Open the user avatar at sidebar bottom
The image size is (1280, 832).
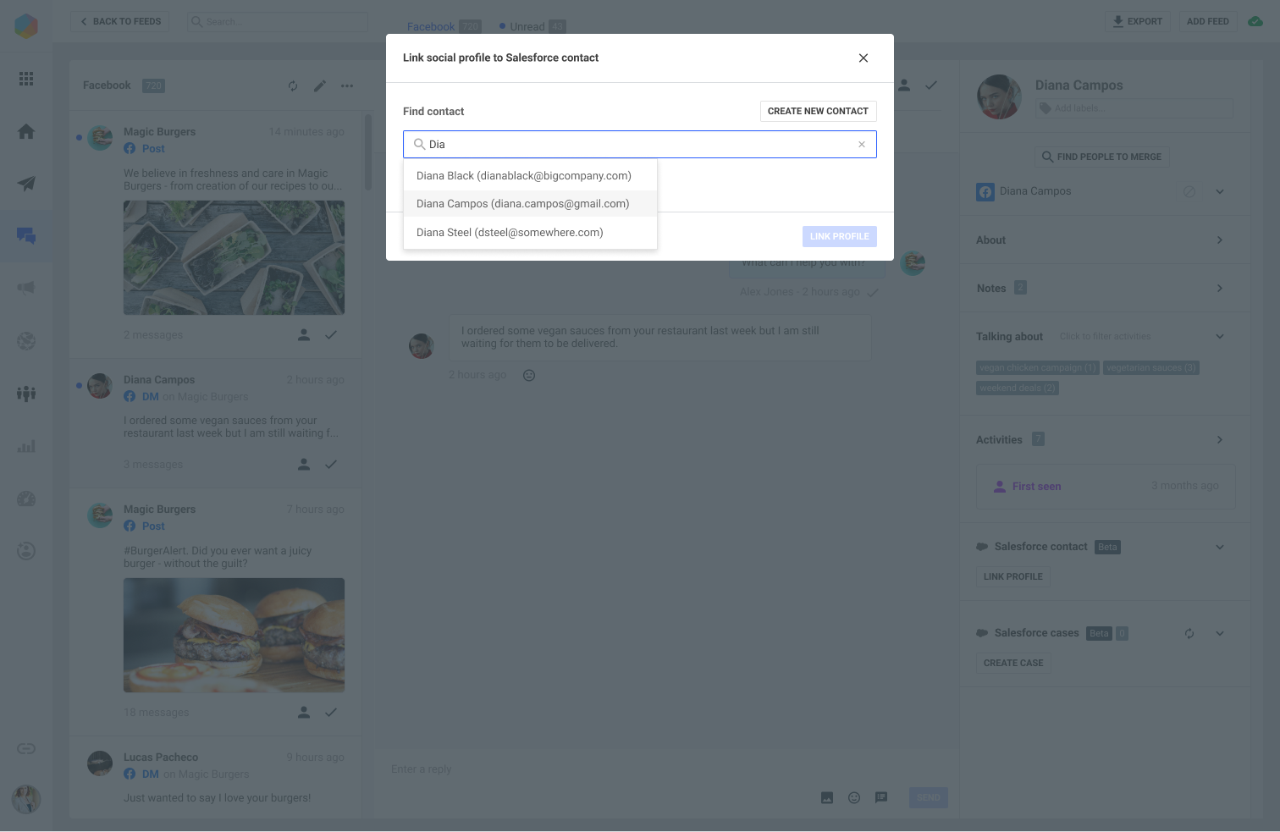[x=26, y=799]
